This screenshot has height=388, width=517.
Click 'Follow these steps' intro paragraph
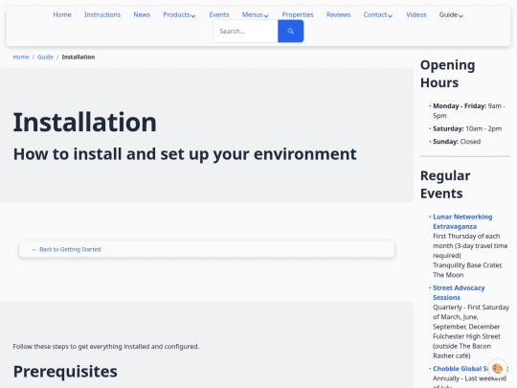[x=106, y=347]
